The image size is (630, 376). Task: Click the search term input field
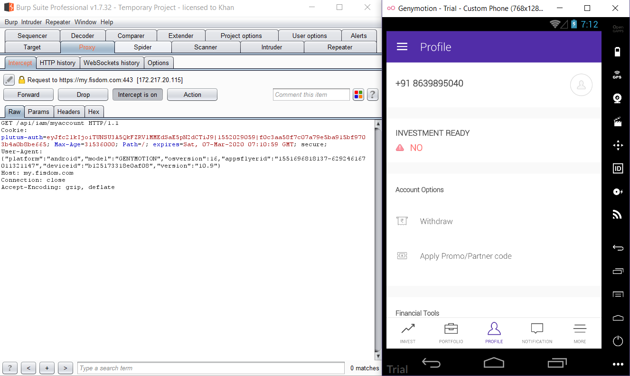click(211, 368)
